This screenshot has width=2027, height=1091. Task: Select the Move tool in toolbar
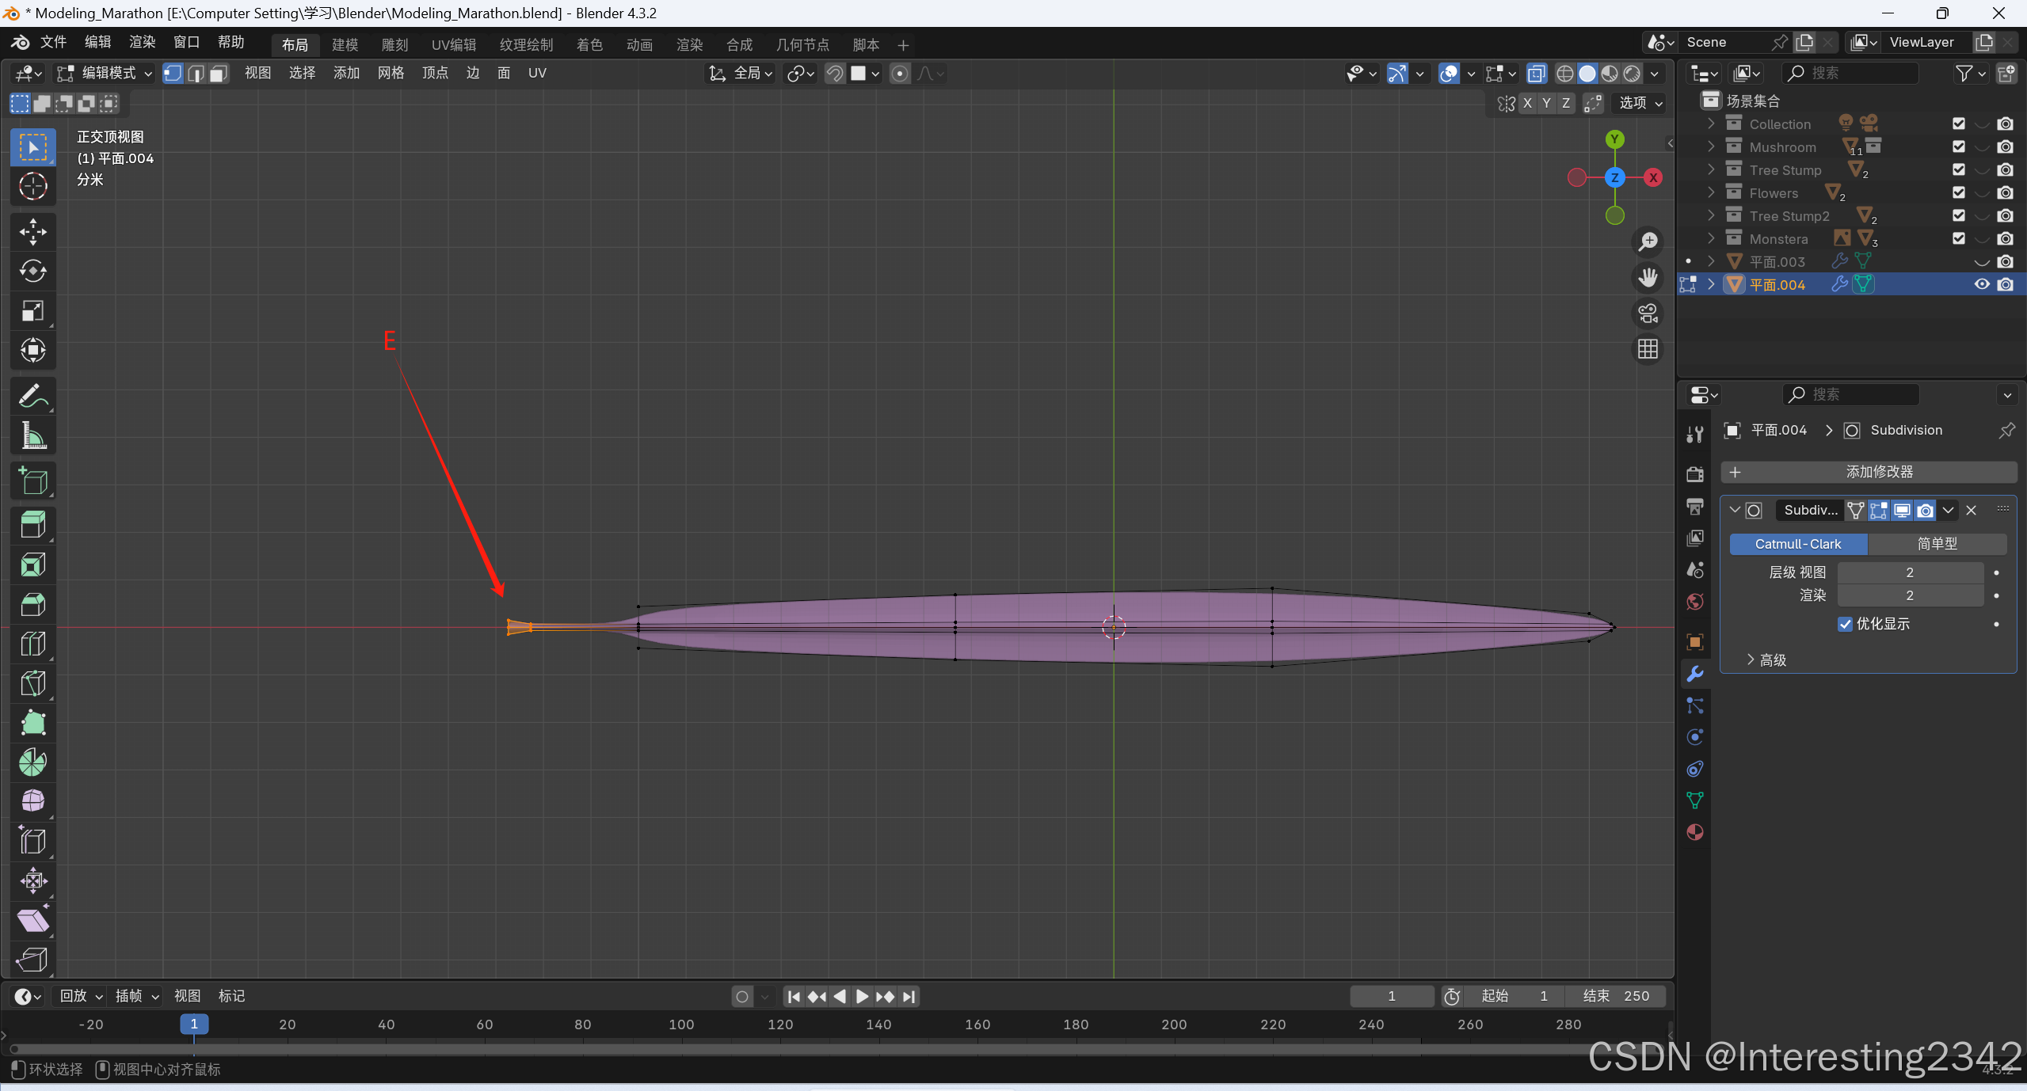pos(32,231)
